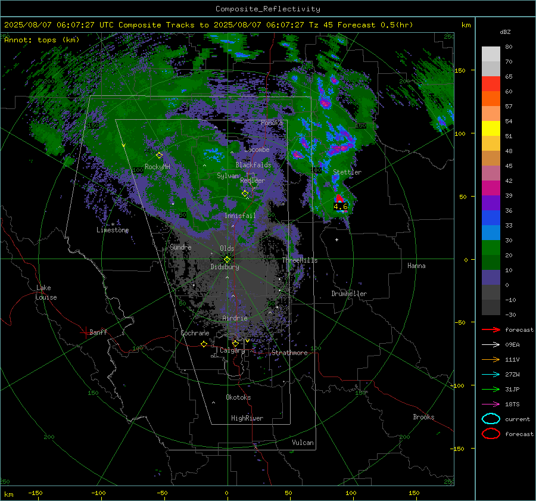Click the UTC Composite Tracks timestamp header
Screen dimensions: 536x501
point(208,25)
